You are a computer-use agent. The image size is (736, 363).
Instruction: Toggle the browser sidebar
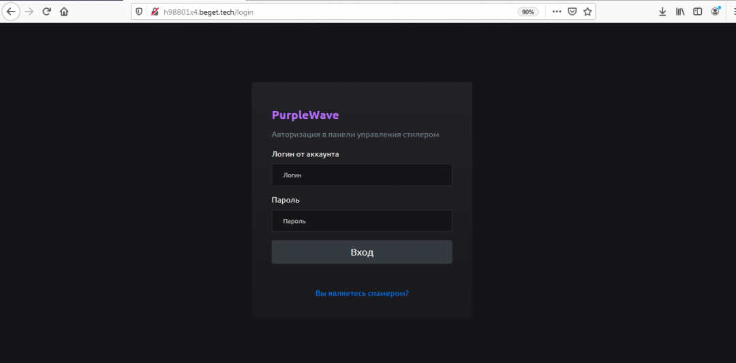tap(698, 12)
